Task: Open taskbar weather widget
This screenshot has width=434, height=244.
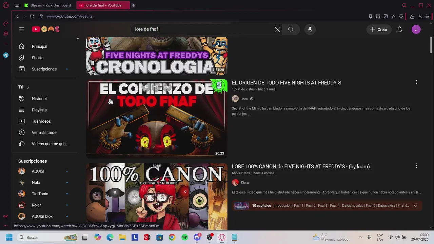Action: 331,237
